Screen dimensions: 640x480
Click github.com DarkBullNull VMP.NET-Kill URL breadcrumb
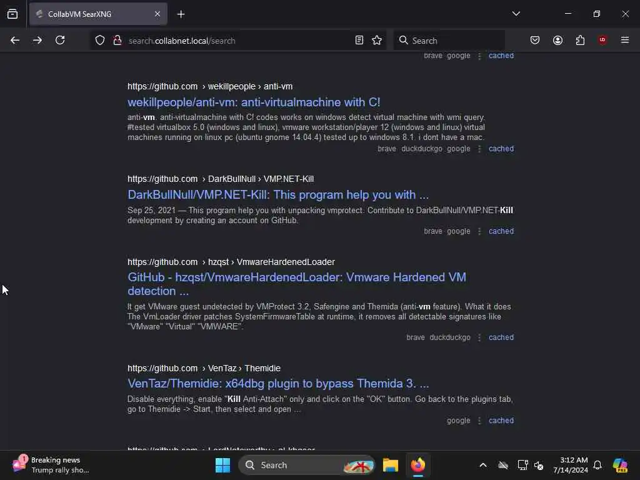click(x=221, y=179)
